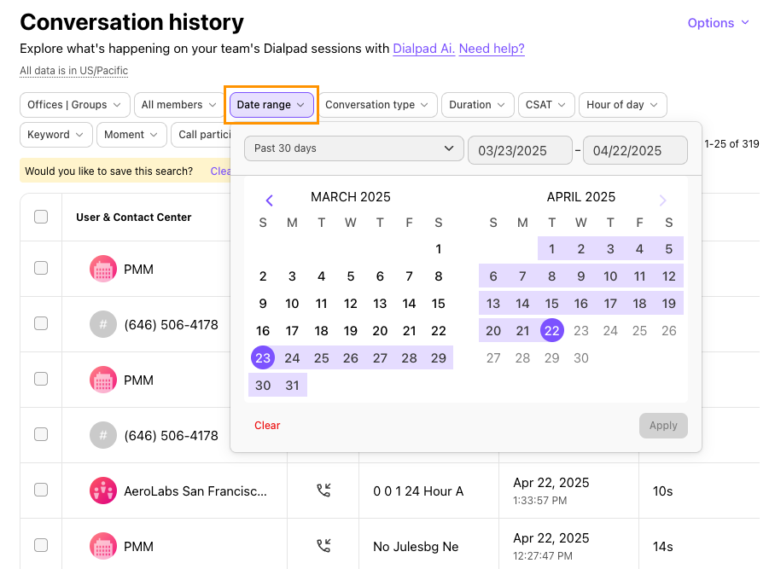The width and height of the screenshot is (775, 569).
Task: Open Hour of day filter
Action: [623, 105]
